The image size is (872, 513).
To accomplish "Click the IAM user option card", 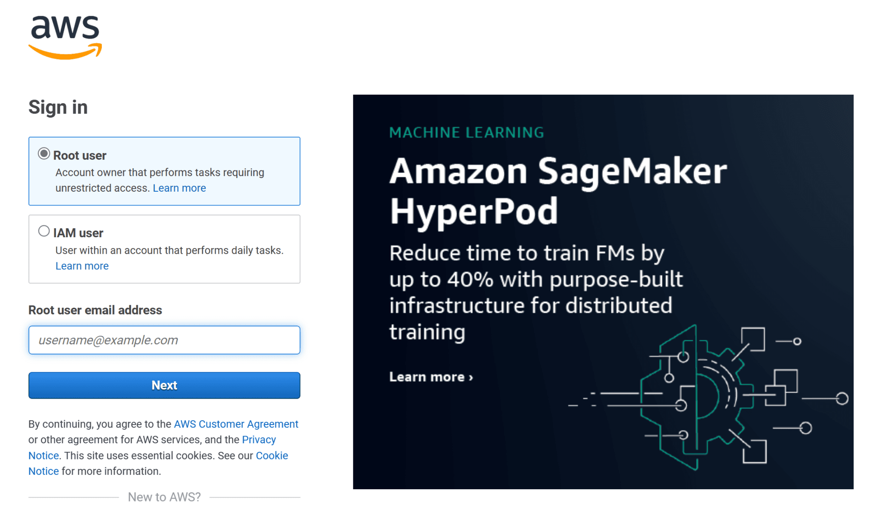I will 164,249.
